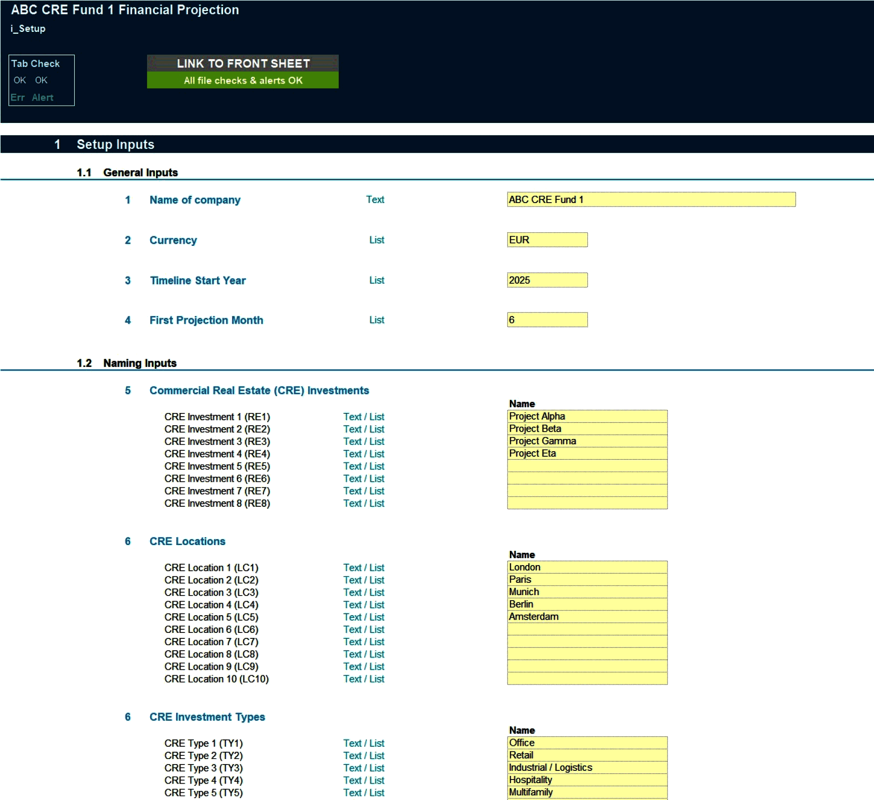Click the Project Alpha investment name cell

(x=587, y=416)
